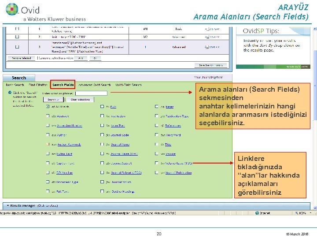Select the Search Fields tab
The width and height of the screenshot is (317, 238).
[x=63, y=85]
